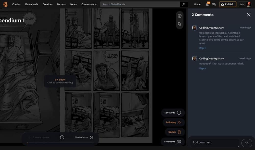255x150 pixels.
Task: Go to the Home link
Action: [197, 4]
